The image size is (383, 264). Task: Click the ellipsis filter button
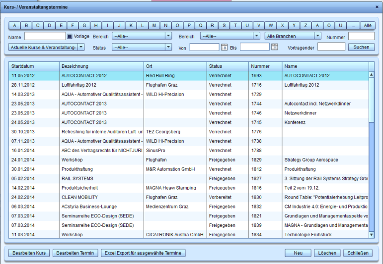pyautogui.click(x=353, y=25)
